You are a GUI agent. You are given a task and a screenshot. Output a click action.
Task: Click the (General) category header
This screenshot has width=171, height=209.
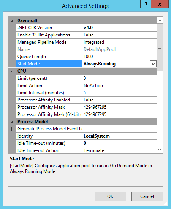pyautogui.click(x=82, y=21)
